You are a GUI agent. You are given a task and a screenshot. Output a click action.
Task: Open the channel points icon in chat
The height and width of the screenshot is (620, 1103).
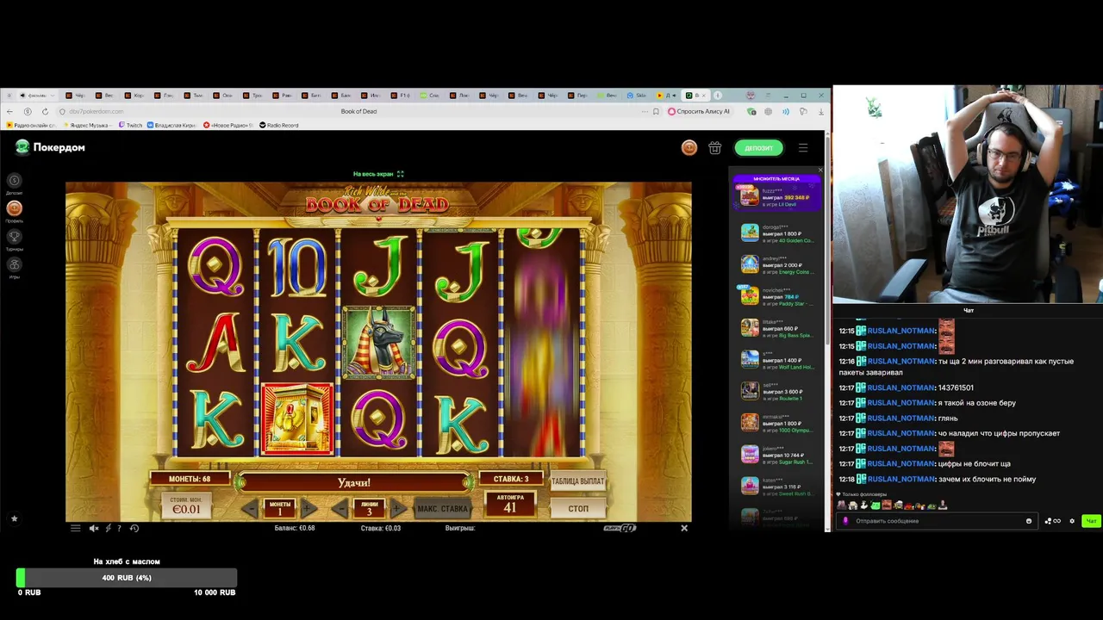pos(1052,521)
